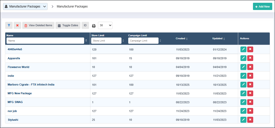Click View Deleted Items button
This screenshot has height=128, width=275.
(x=38, y=25)
